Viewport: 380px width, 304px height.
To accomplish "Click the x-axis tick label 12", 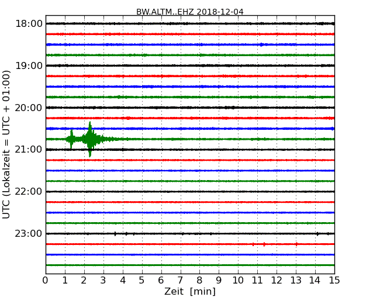I will coord(277,281).
